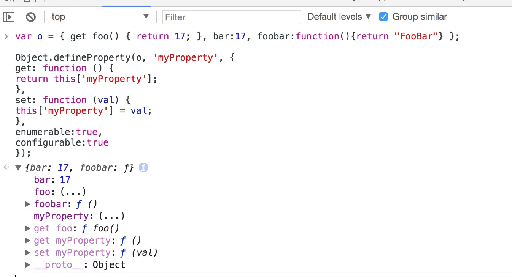This screenshot has height=277, width=512.
Task: Expand the get myProperty: f () entry
Action: click(27, 241)
